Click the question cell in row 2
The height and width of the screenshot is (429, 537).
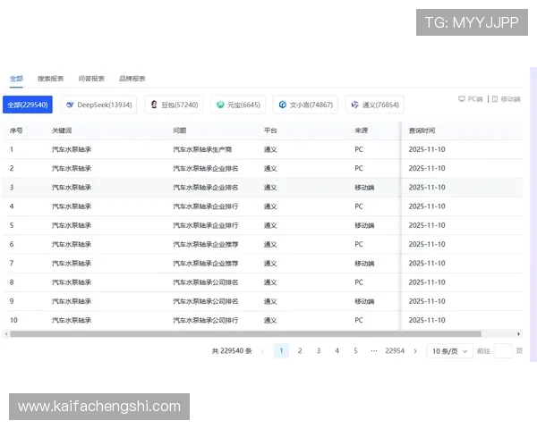206,168
